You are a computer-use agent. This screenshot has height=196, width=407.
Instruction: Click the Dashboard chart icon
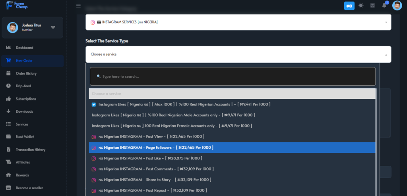(8, 48)
